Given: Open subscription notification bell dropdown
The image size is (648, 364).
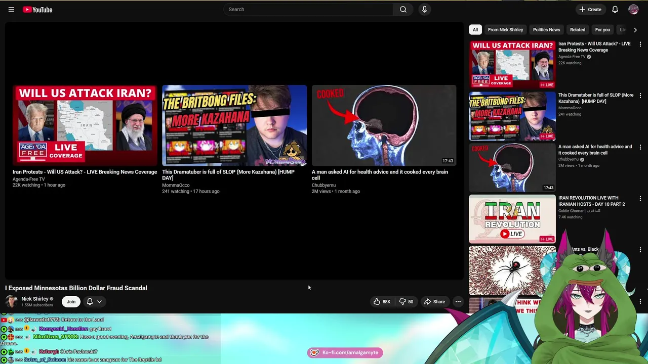Looking at the screenshot, I should 94,302.
